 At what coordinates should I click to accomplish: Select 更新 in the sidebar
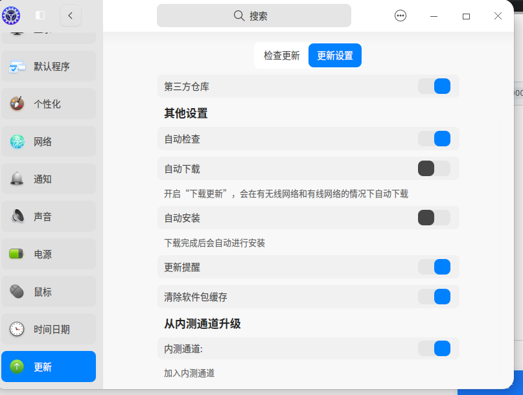pos(49,367)
